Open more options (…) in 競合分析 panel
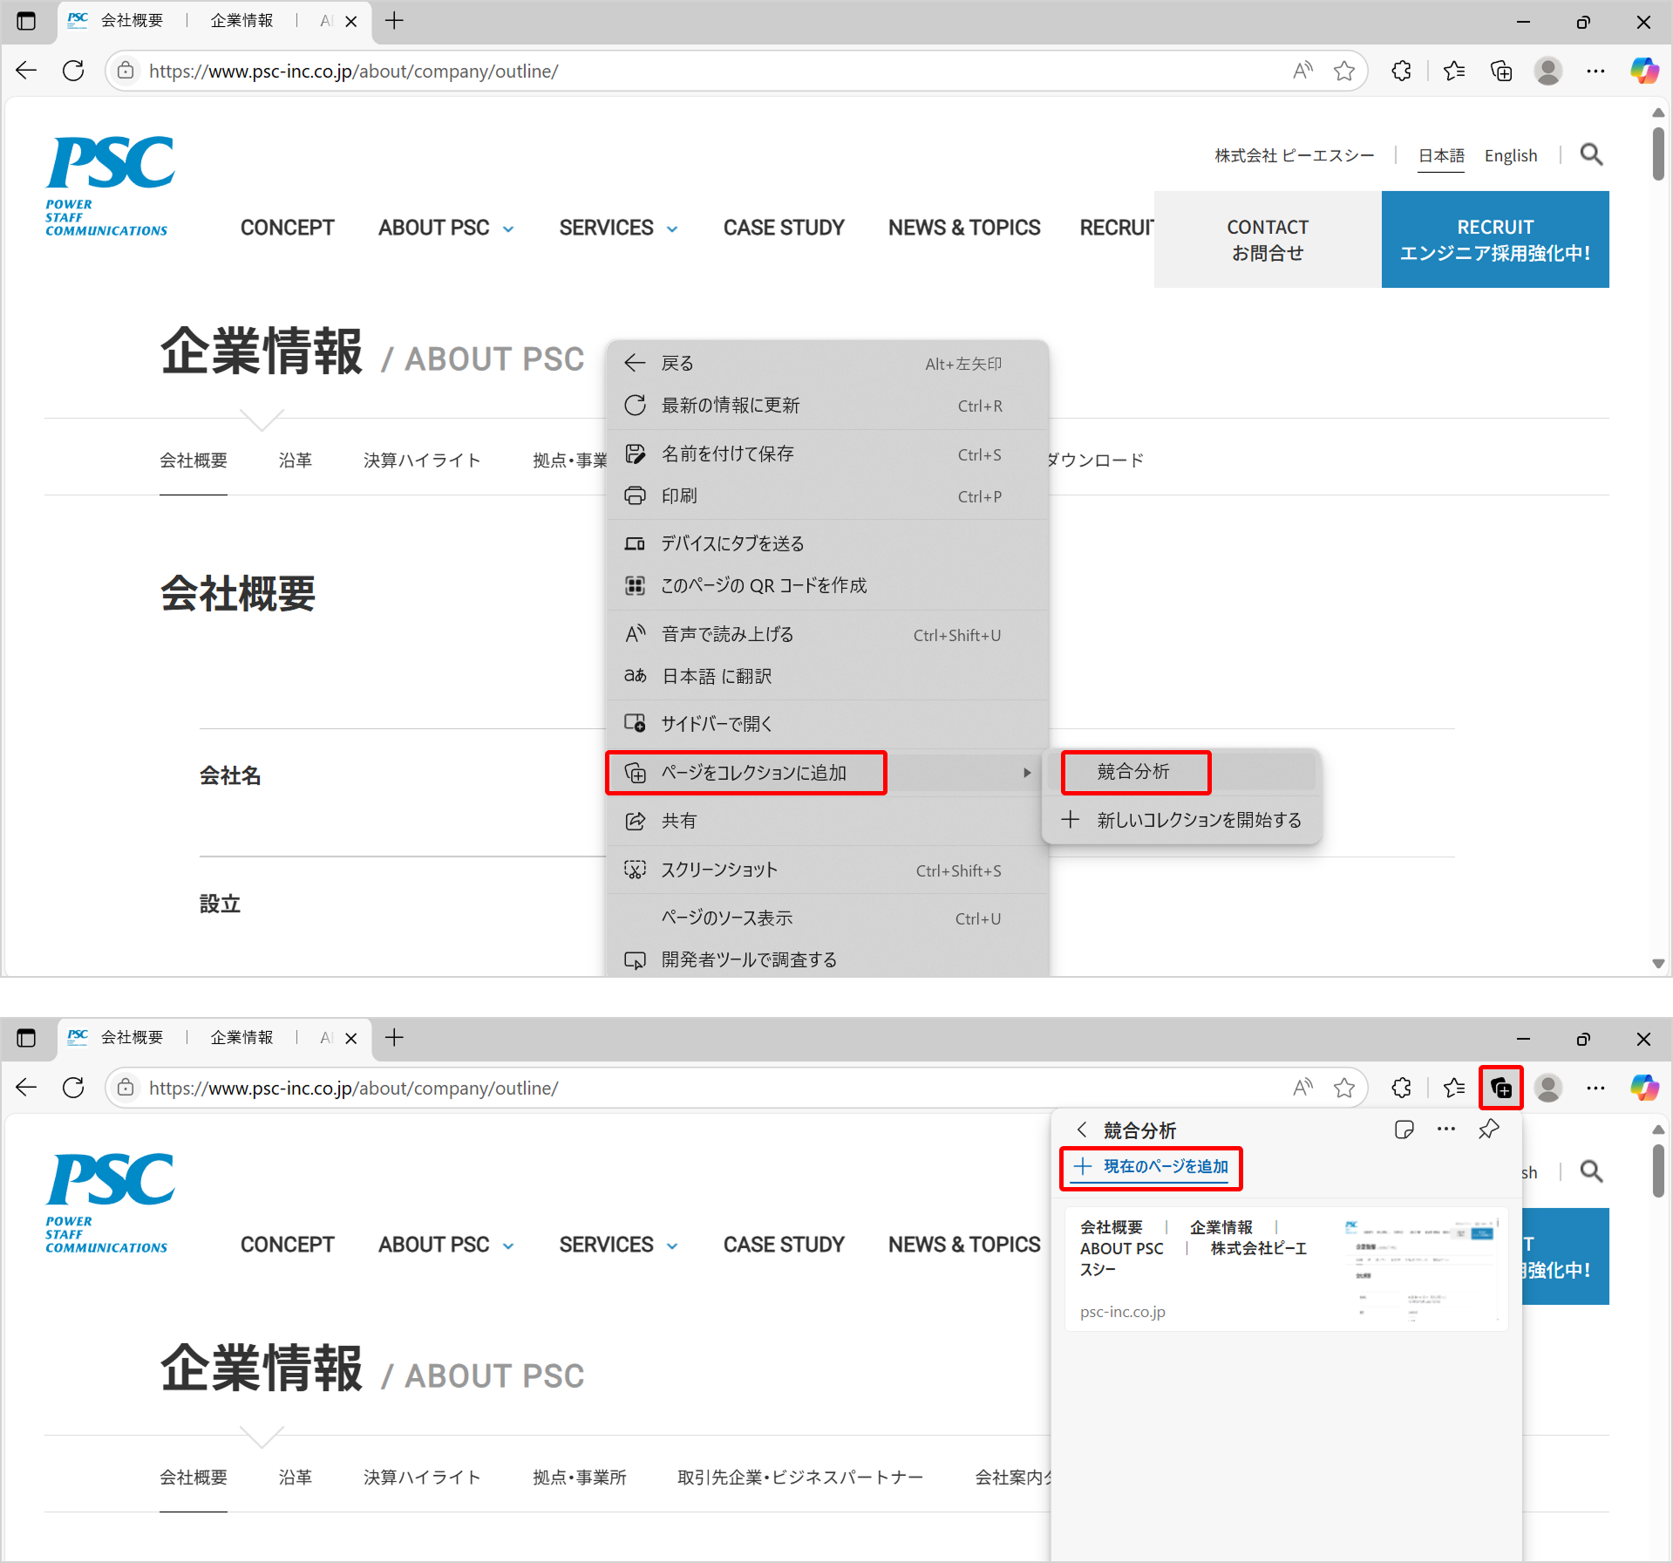1673x1563 pixels. [1446, 1130]
